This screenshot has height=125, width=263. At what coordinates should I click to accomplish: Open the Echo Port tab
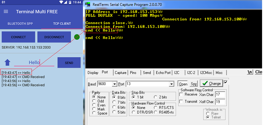point(163,73)
